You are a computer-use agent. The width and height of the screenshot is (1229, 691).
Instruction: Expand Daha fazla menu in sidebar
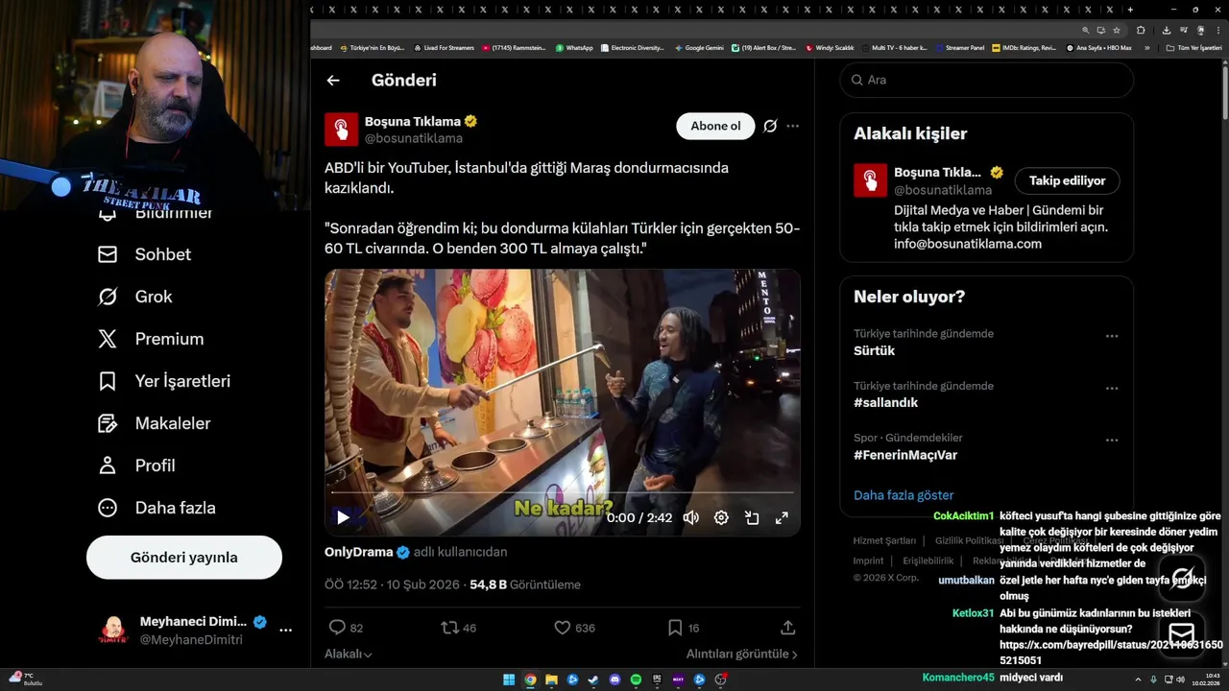[157, 508]
